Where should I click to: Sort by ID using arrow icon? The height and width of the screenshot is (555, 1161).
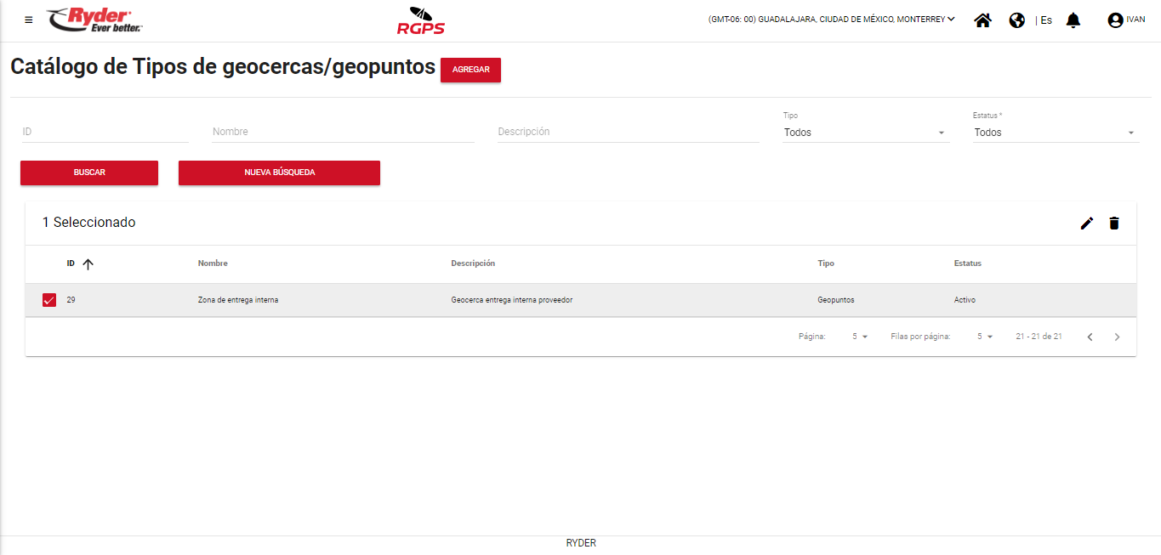(x=88, y=264)
